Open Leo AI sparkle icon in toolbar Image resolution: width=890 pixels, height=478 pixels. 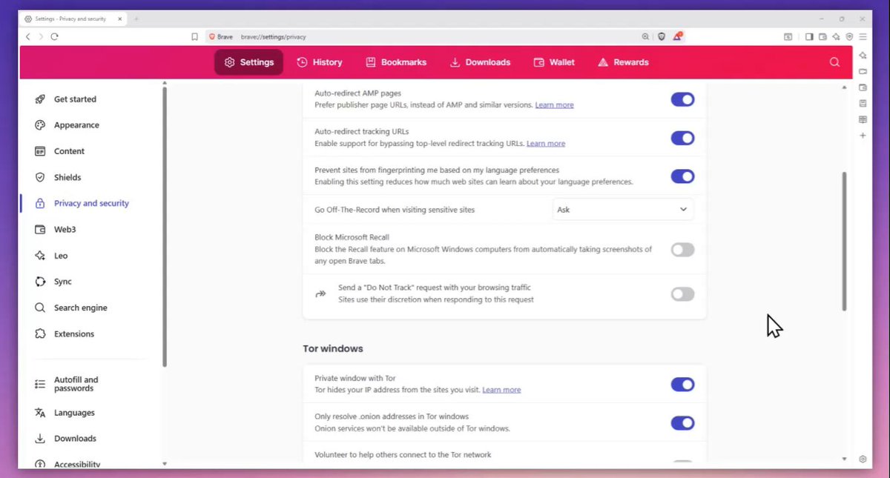click(836, 36)
